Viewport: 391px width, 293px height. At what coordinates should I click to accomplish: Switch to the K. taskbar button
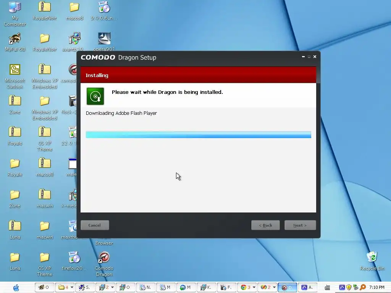tap(206, 287)
